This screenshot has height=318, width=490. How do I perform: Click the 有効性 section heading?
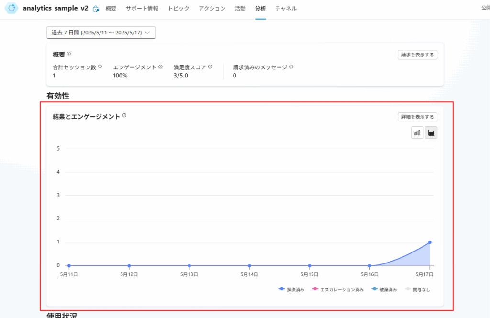[x=58, y=96]
